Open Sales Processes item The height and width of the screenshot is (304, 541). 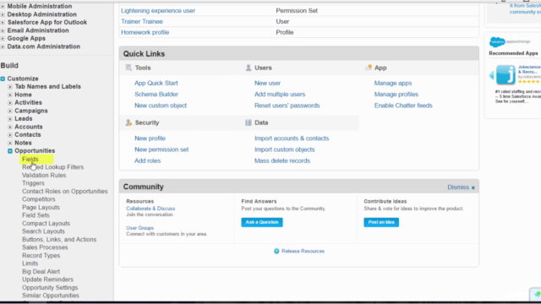[45, 247]
